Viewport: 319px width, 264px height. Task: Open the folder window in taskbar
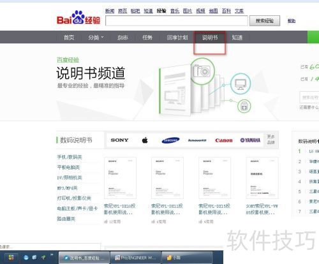click(187, 258)
